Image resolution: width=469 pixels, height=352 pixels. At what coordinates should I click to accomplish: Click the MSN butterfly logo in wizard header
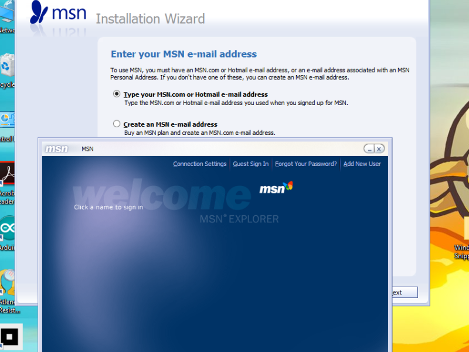tap(39, 12)
